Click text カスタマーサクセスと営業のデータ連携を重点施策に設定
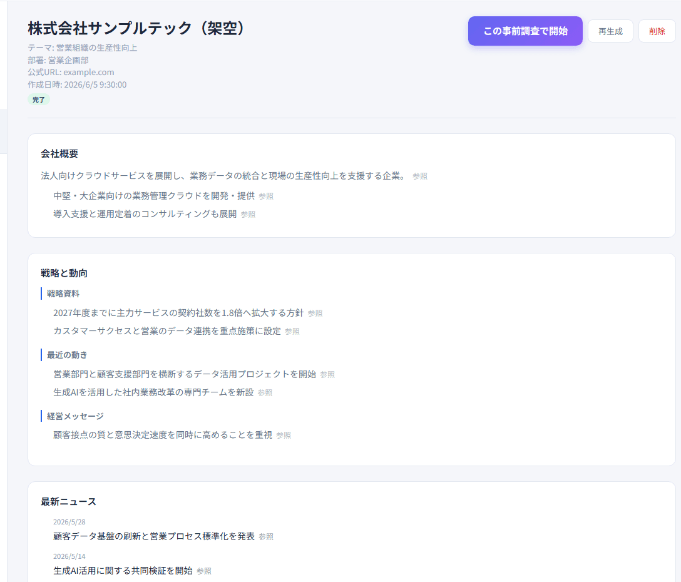 [167, 331]
